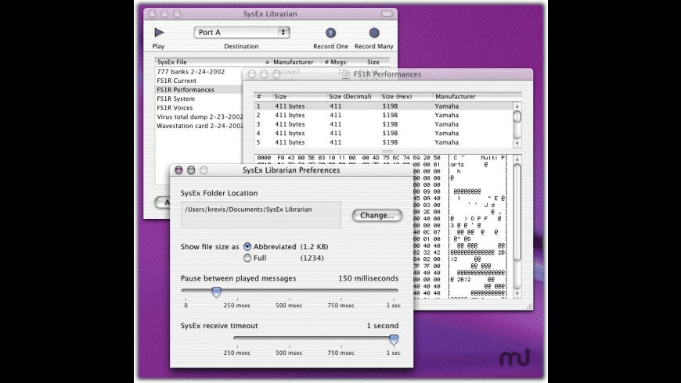Click message list scroll down arrow
681x383 pixels.
click(517, 144)
